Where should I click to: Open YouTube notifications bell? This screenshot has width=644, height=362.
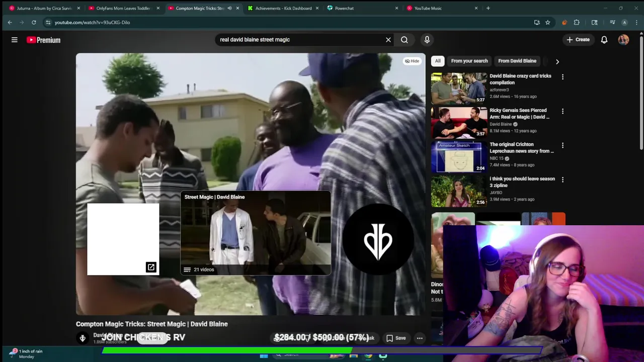(604, 40)
